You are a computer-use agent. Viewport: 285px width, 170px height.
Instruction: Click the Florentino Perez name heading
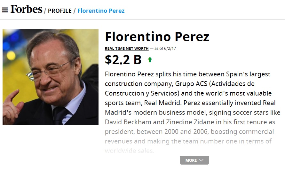(157, 37)
